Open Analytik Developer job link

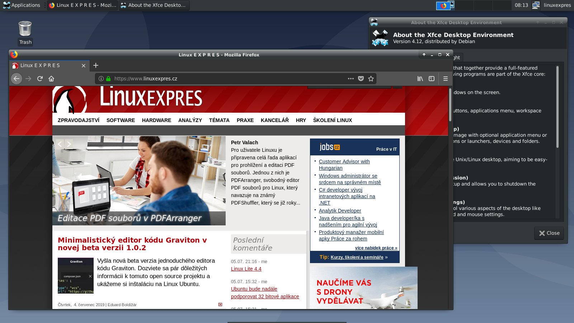point(340,211)
